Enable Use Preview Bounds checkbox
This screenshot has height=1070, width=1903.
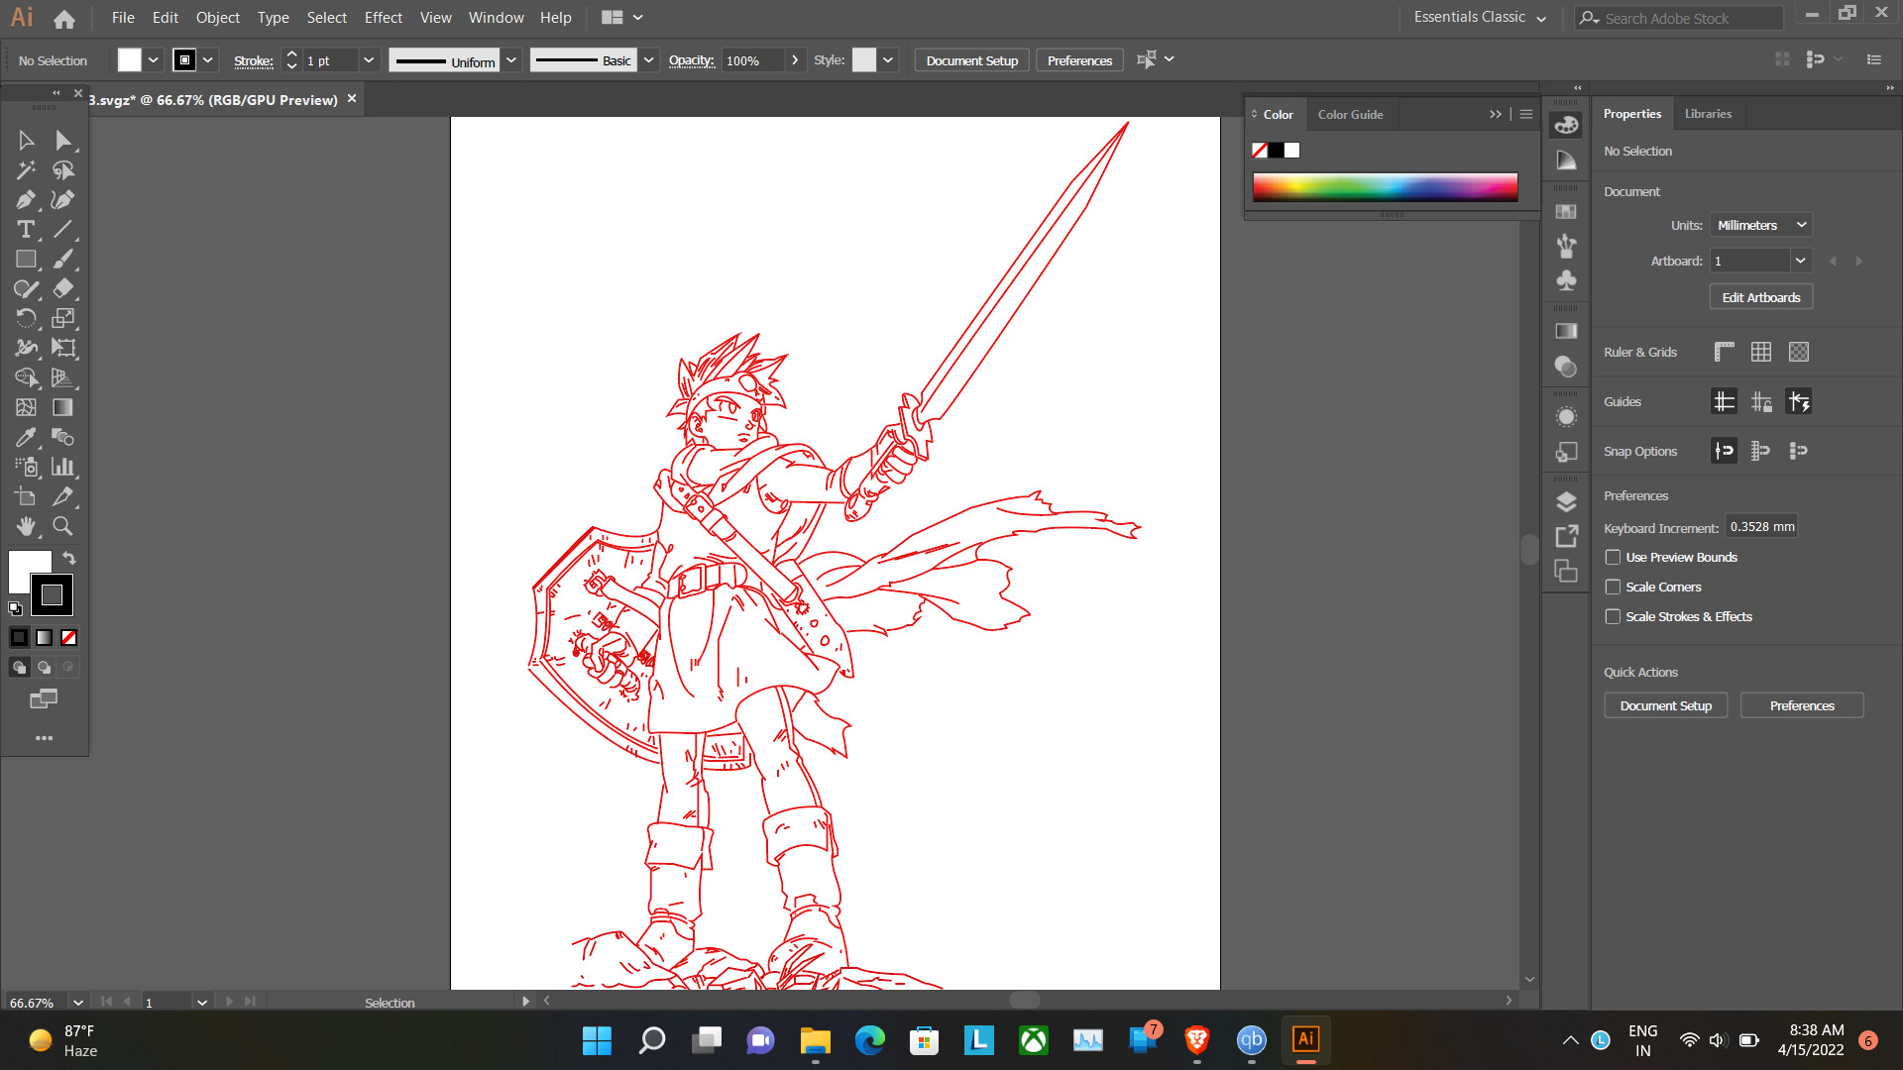pos(1614,558)
